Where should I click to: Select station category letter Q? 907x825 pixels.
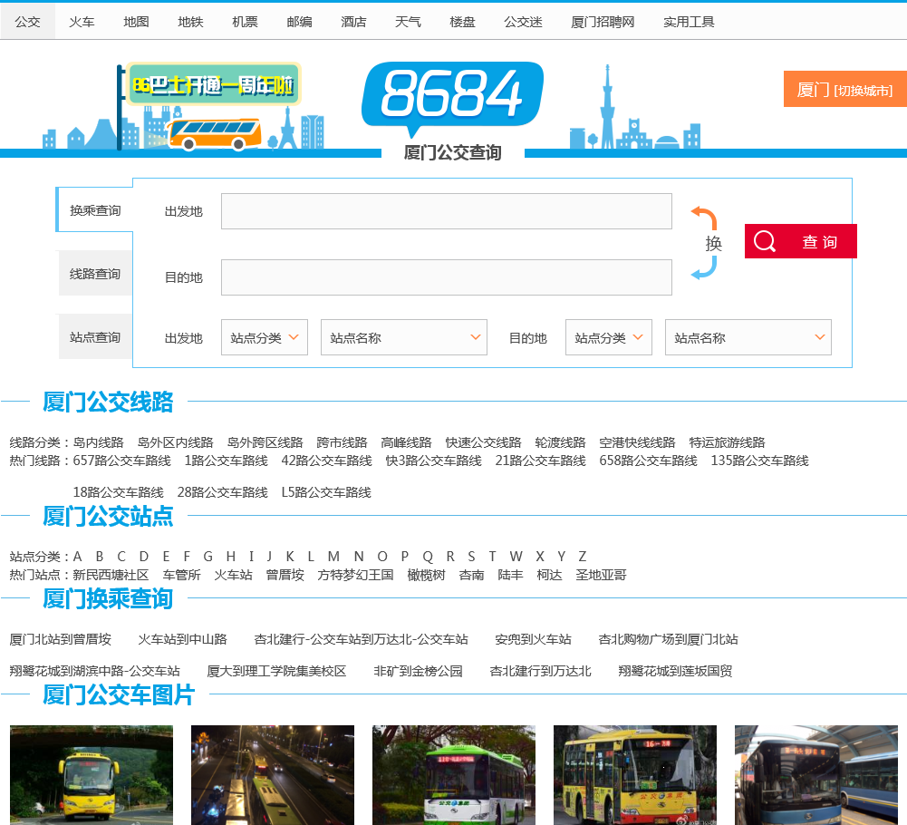[428, 557]
